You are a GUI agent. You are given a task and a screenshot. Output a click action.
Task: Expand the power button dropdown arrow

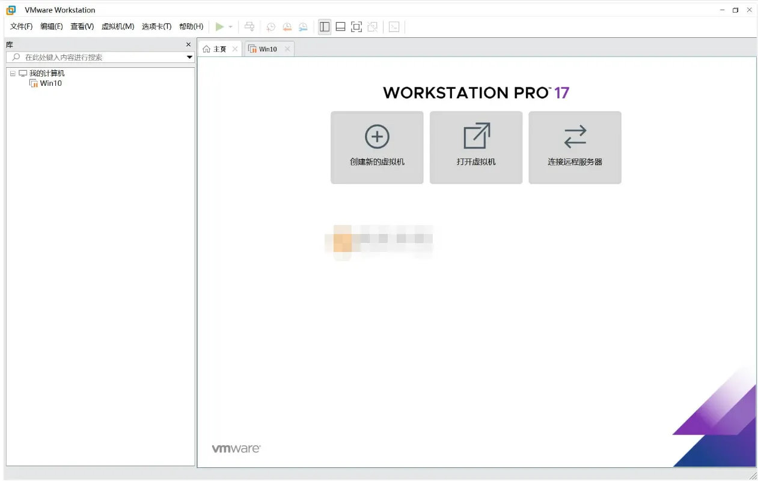tap(230, 26)
